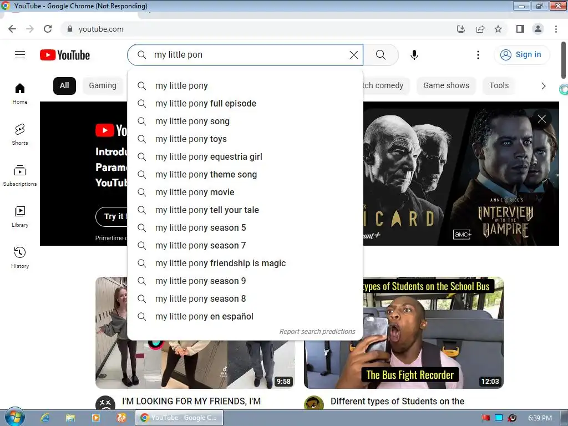Toggle Chrome side panel

coord(520,29)
